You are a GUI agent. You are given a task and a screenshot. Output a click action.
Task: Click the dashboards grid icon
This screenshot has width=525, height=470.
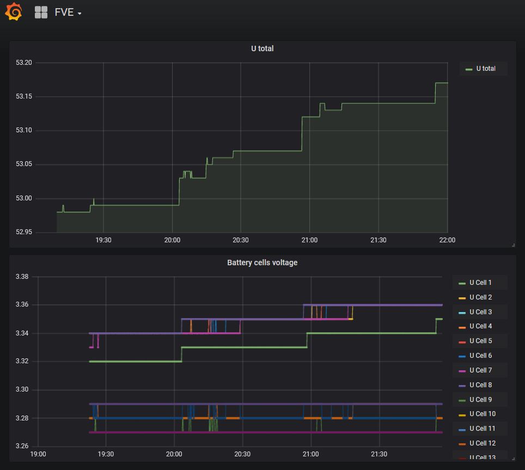point(41,12)
